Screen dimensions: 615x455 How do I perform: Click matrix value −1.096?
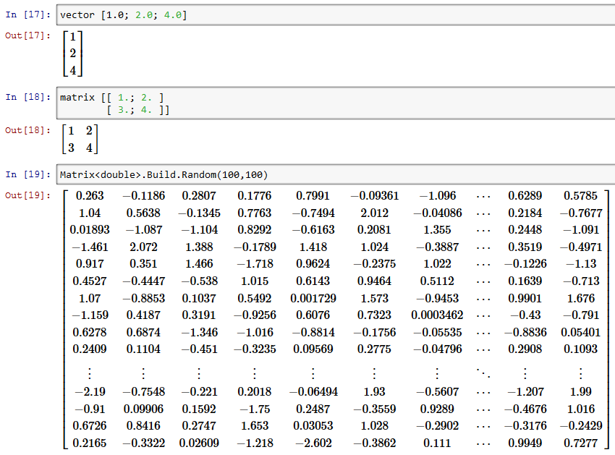tap(437, 196)
